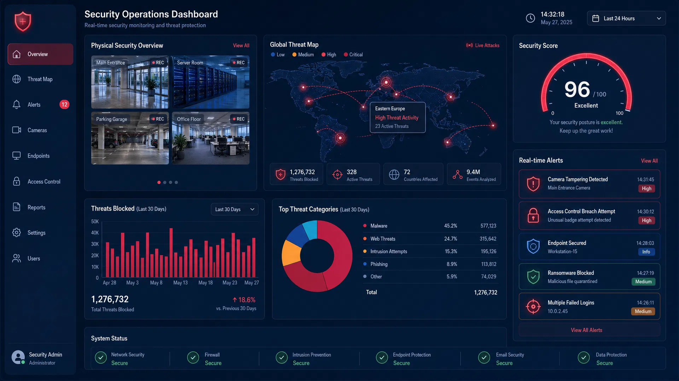Click the Reports document icon

pyautogui.click(x=17, y=207)
